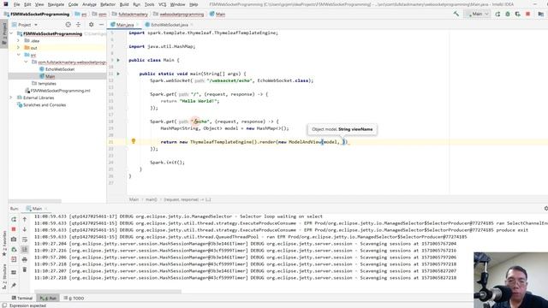Hide the Project panel with minus icon

(x=101, y=25)
